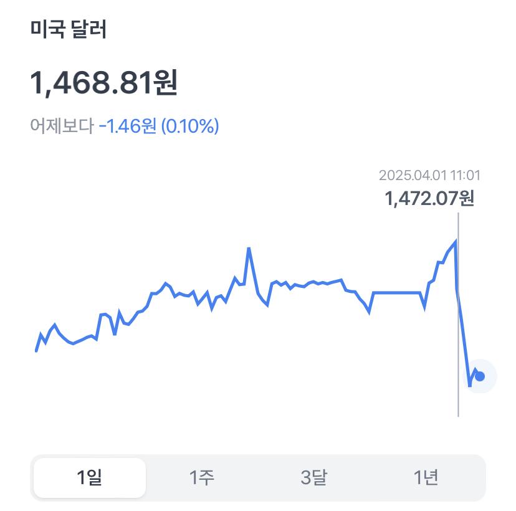Click the chart's highest peak near cursor line
This screenshot has width=516, height=511.
pos(456,242)
